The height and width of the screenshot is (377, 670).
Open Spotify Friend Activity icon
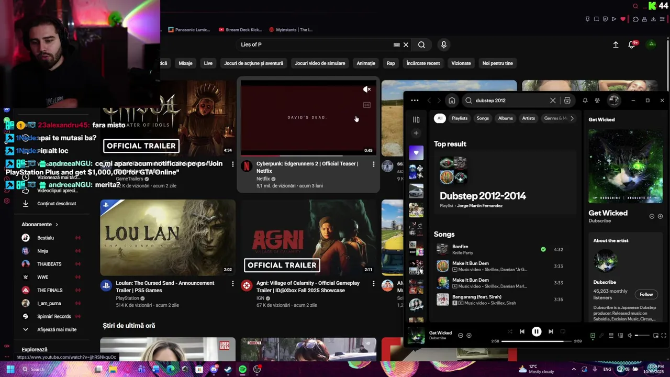point(597,101)
